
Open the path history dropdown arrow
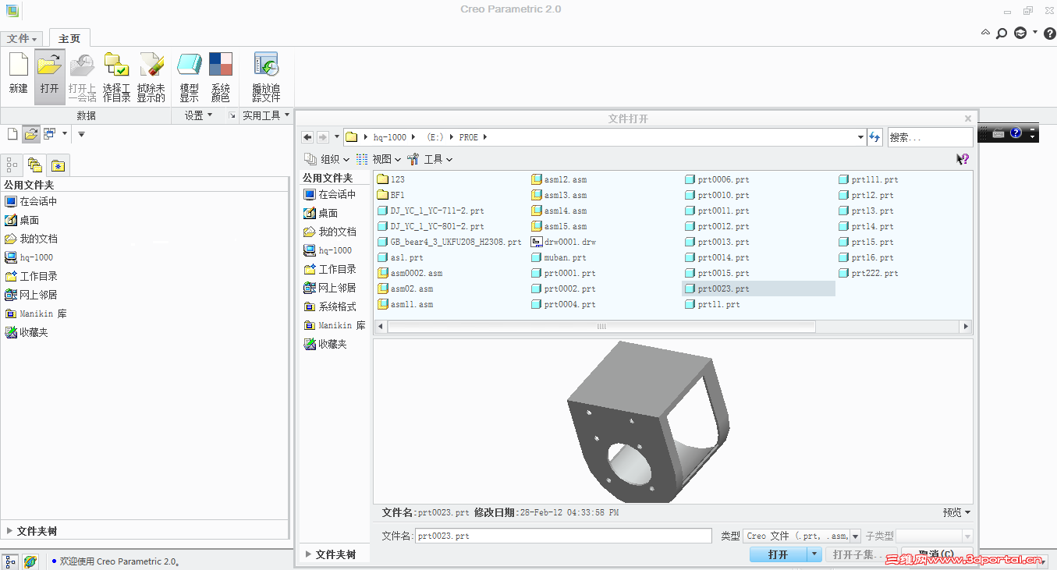point(860,137)
